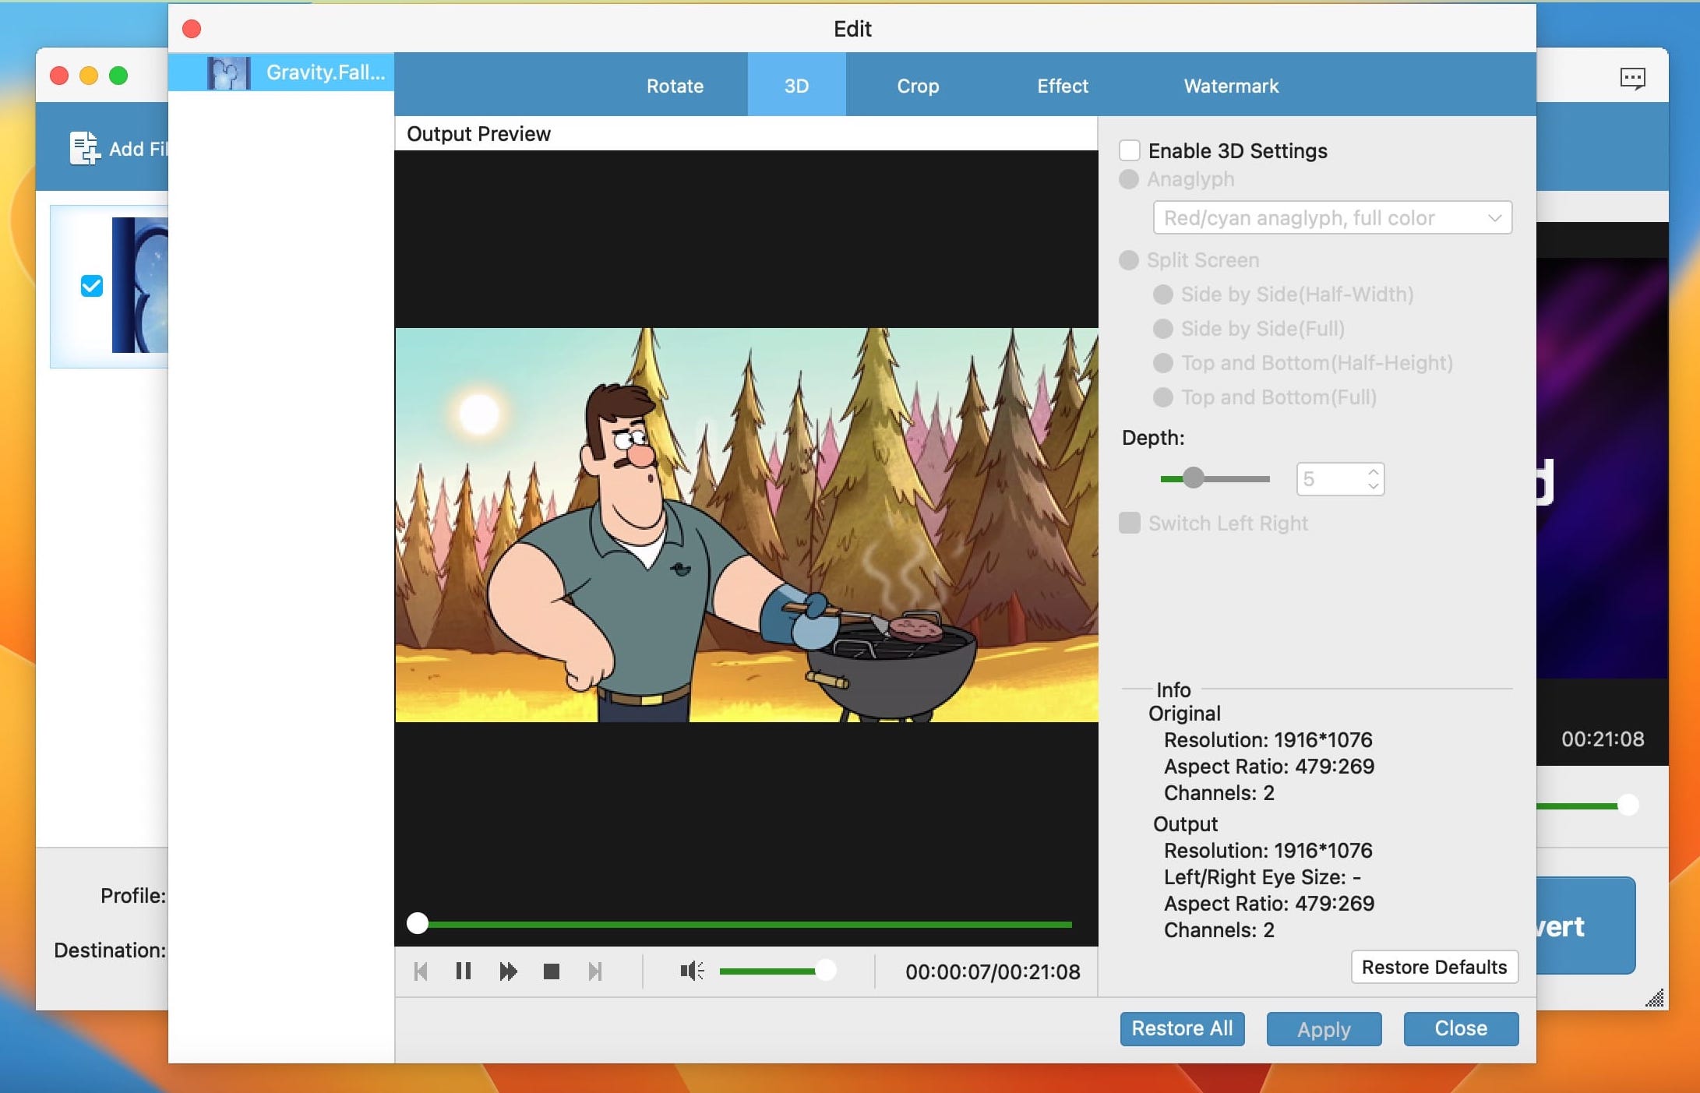Open the feedback message icon in the main window
1700x1093 pixels.
point(1633,78)
